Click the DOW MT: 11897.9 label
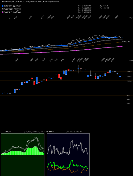 click(13, 9)
